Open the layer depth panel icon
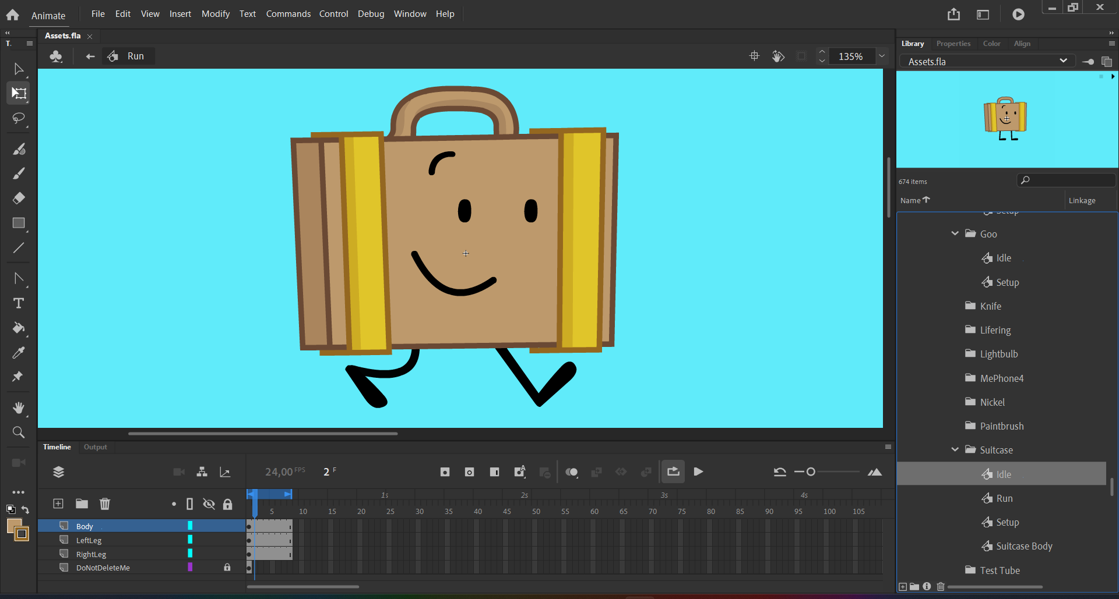Screen dimensions: 1119x599 225,472
